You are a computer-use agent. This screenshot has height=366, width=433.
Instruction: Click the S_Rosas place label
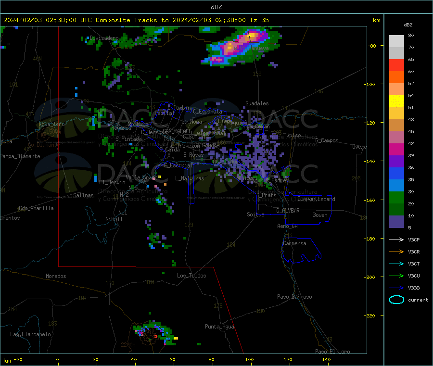coord(193,155)
